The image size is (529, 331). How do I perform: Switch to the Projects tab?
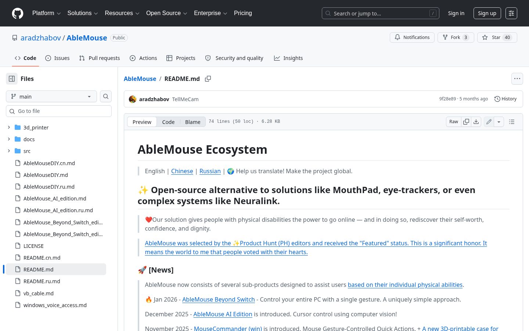(181, 58)
